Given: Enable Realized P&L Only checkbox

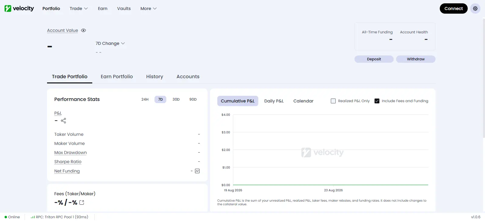Looking at the screenshot, I should (x=333, y=101).
